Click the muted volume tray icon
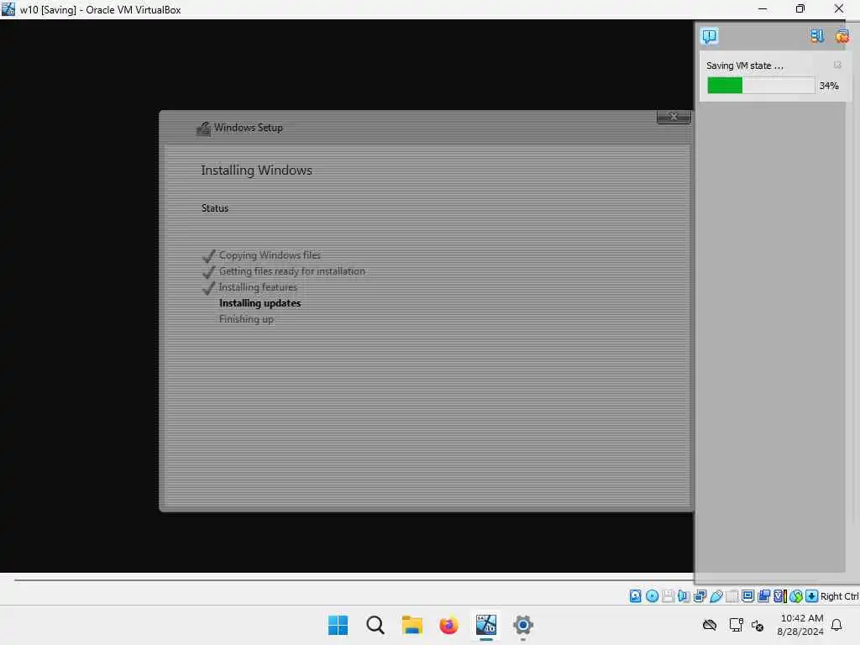Viewport: 860px width, 645px height. pyautogui.click(x=758, y=625)
